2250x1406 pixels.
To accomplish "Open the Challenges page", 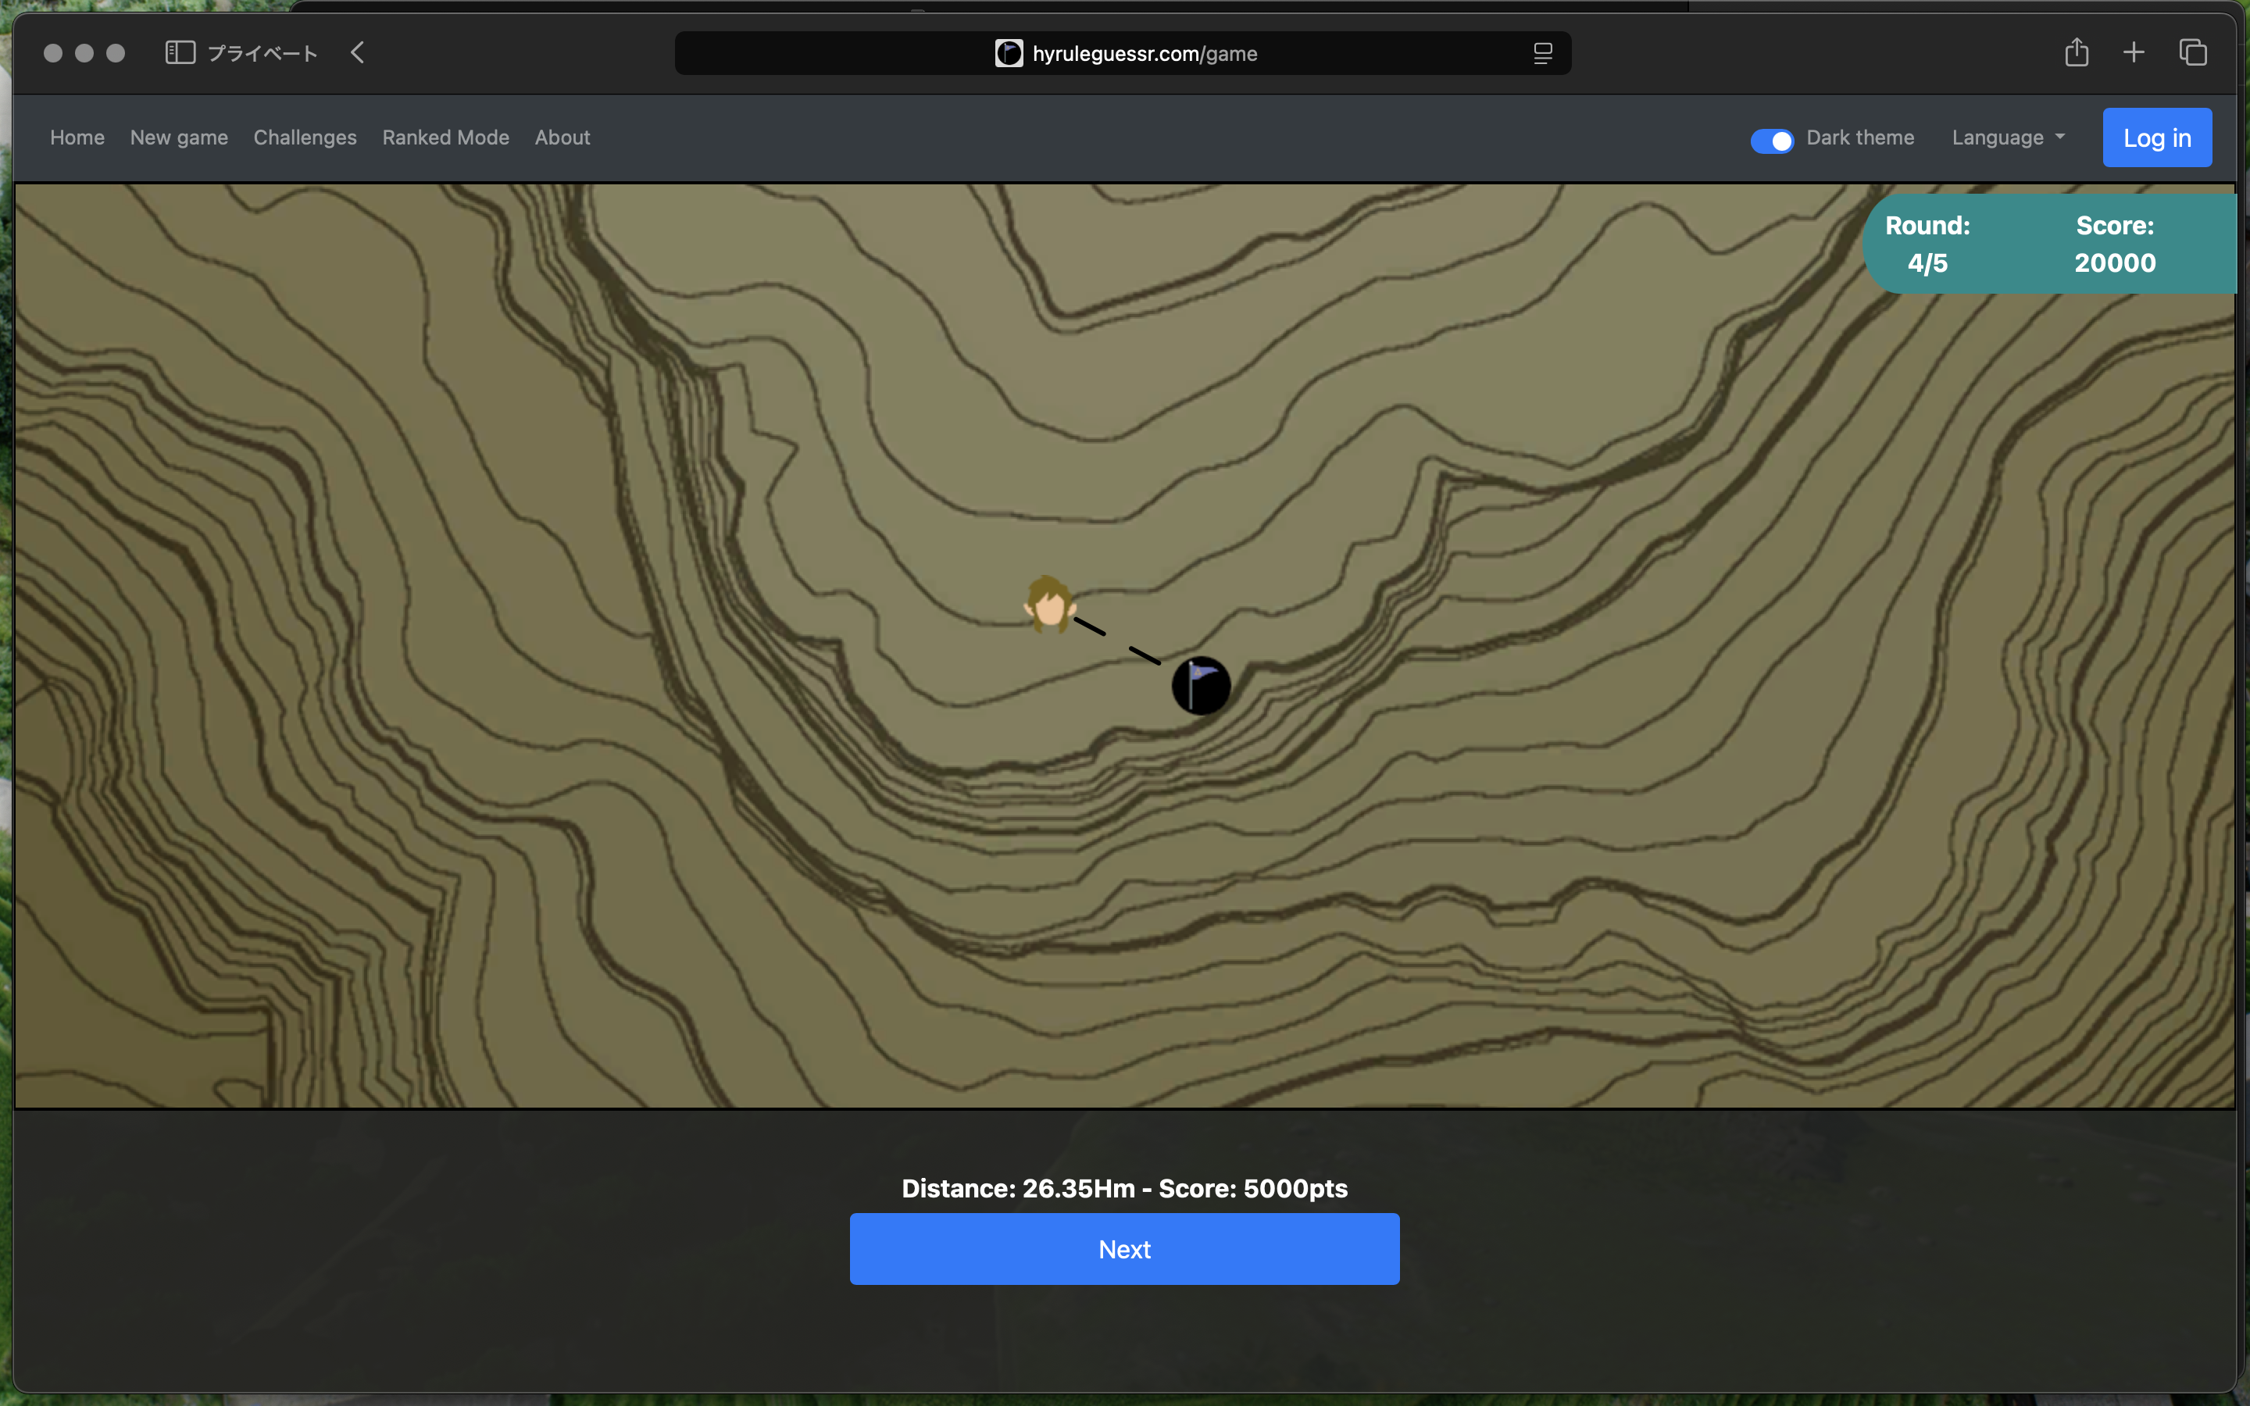I will pyautogui.click(x=305, y=137).
